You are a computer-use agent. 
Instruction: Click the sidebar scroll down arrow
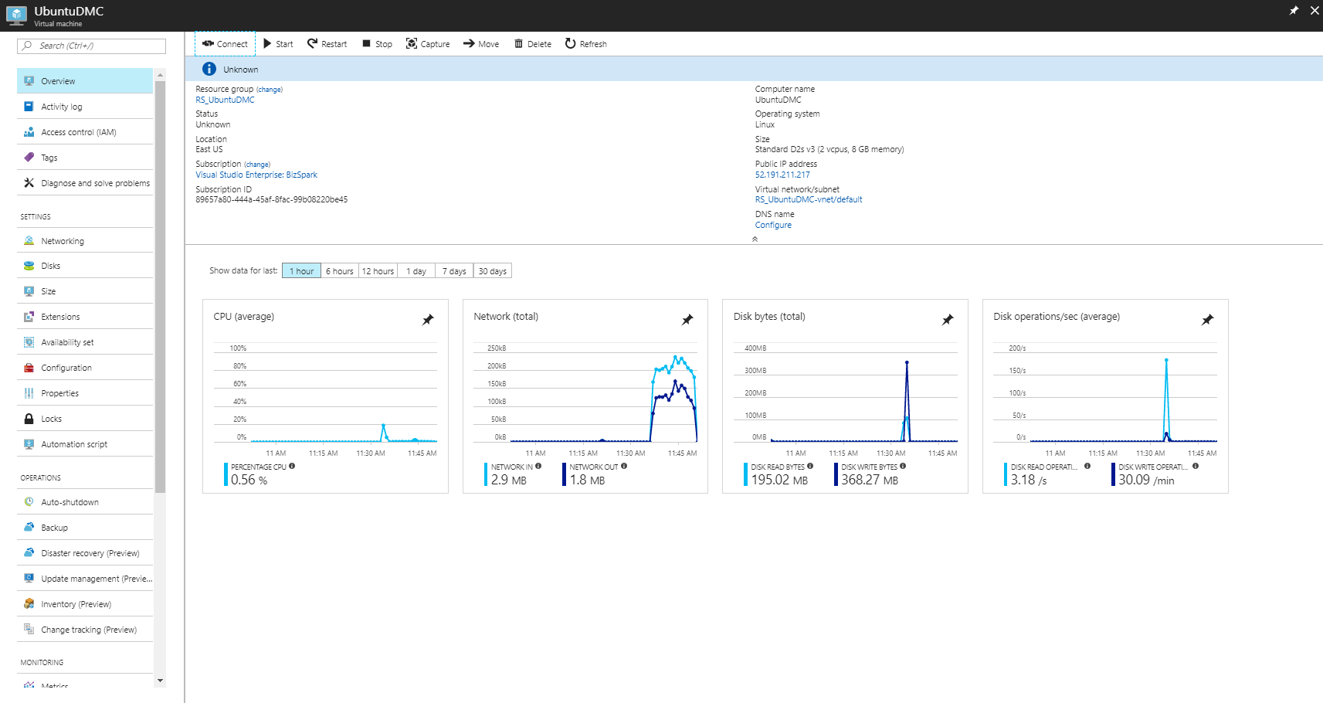tap(160, 681)
